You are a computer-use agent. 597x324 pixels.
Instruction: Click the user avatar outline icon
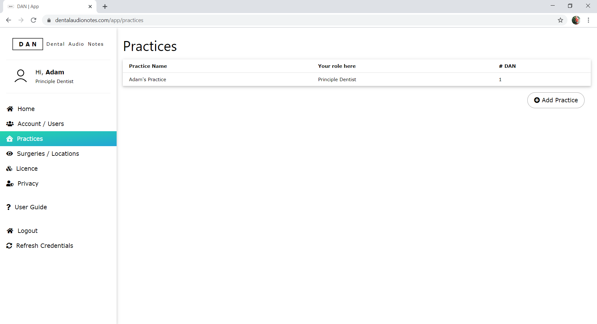coord(21,76)
